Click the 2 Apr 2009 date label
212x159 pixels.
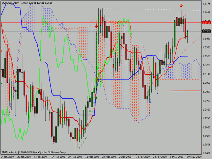coord(125,157)
